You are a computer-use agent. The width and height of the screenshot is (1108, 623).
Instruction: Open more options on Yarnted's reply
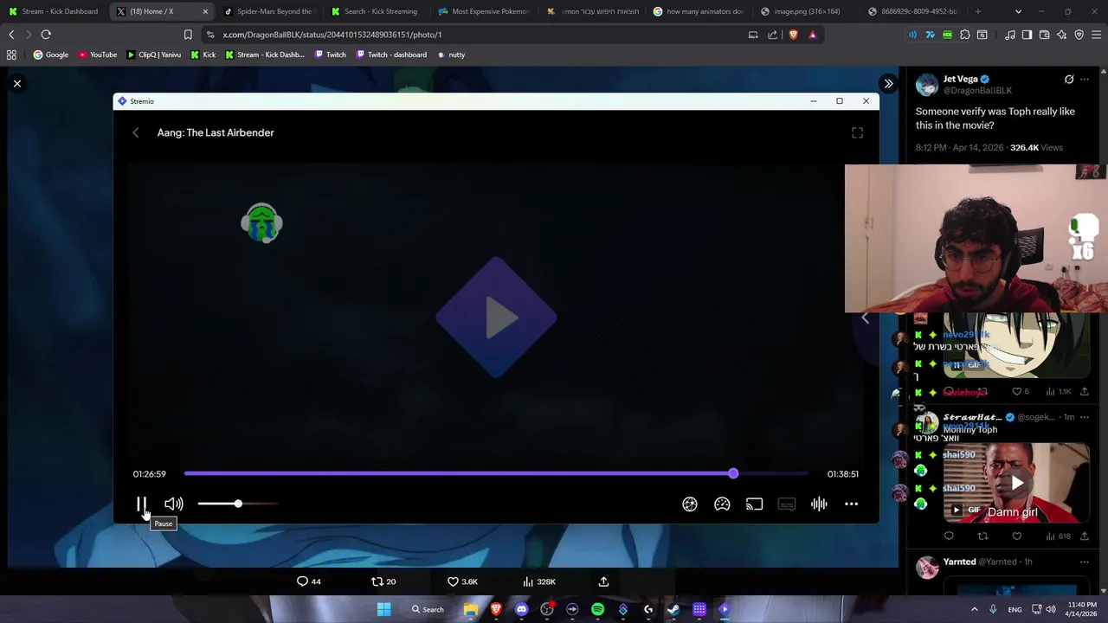click(1085, 562)
